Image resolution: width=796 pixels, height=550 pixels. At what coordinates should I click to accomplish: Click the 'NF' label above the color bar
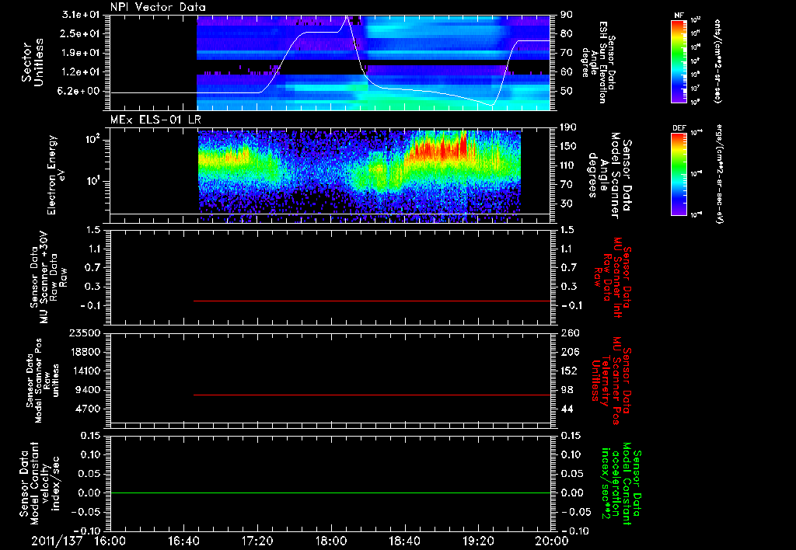coord(679,16)
